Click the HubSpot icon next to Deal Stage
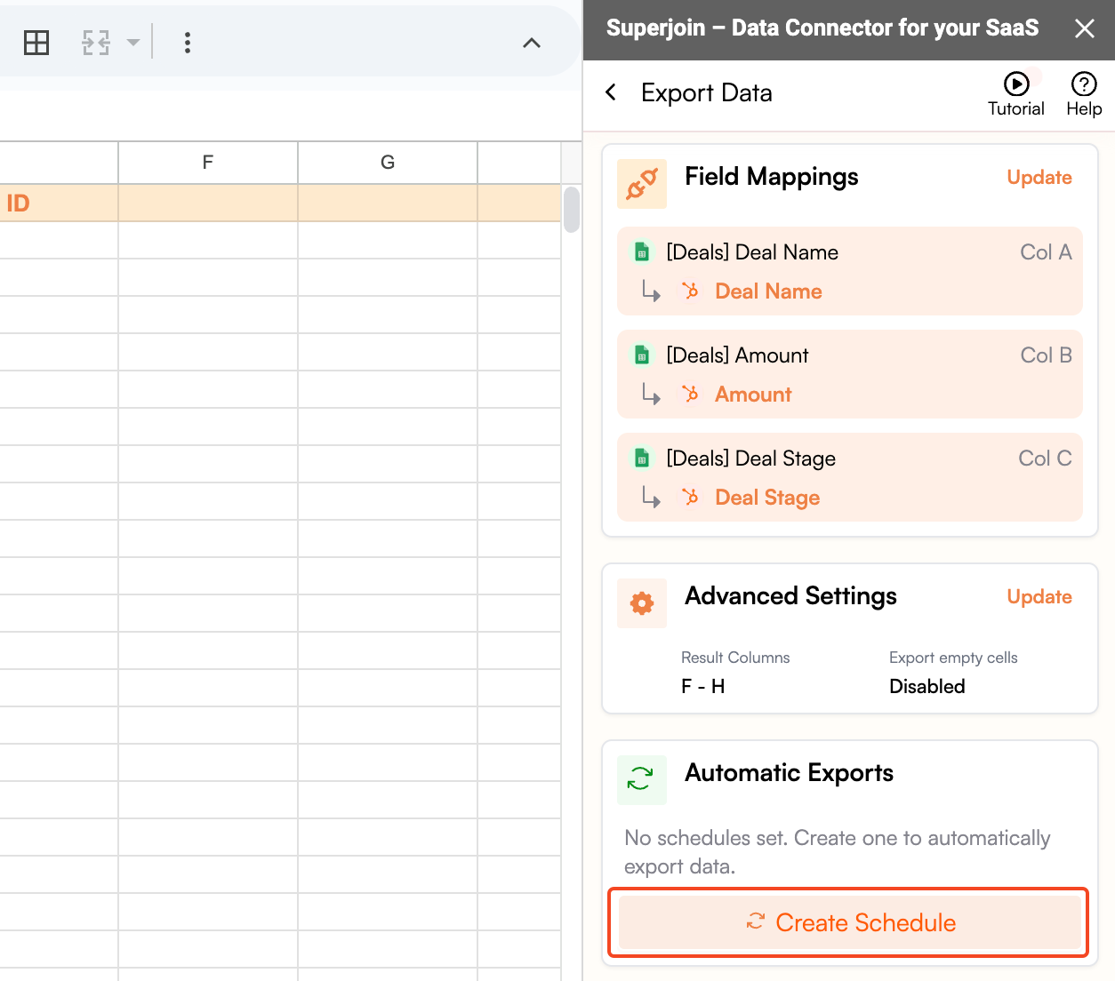Image resolution: width=1115 pixels, height=981 pixels. (691, 497)
